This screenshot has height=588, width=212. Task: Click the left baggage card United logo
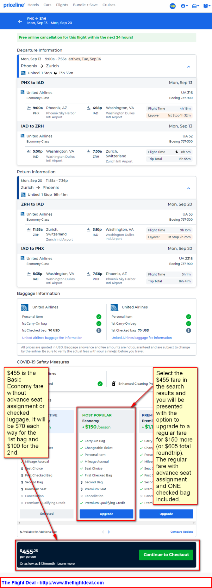pos(25,307)
